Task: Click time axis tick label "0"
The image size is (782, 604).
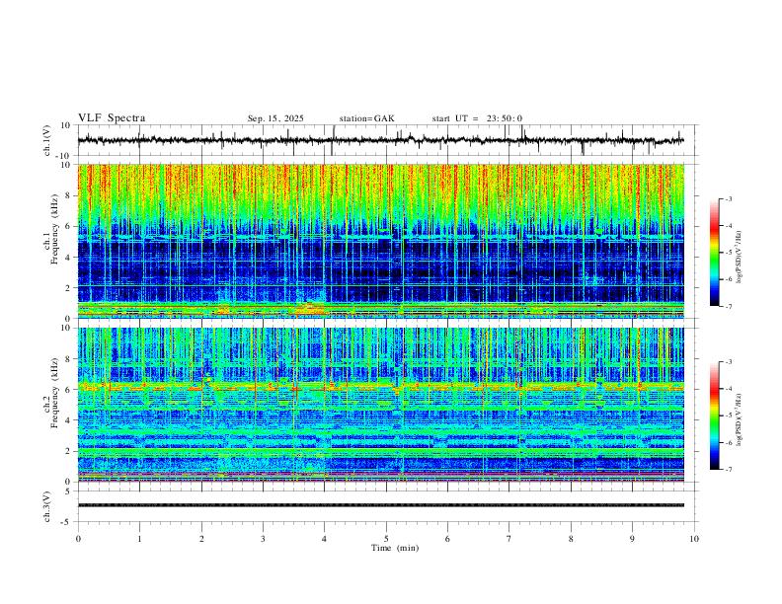Action: point(78,539)
